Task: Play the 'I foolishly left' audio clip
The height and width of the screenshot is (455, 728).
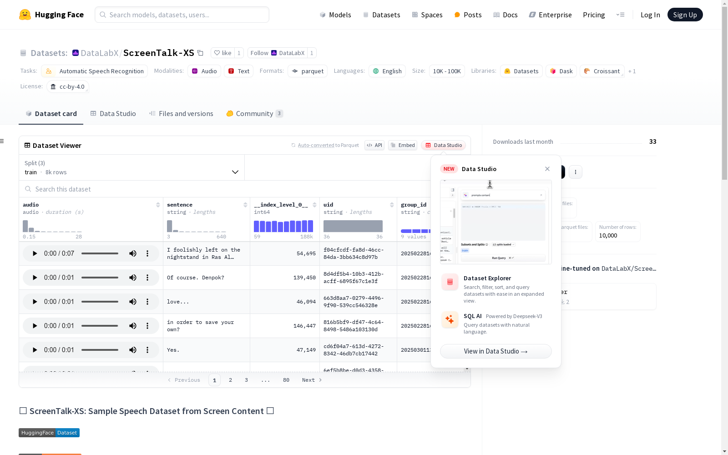Action: point(35,253)
